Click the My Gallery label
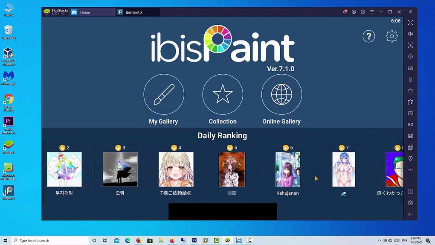435x245 pixels. [163, 122]
